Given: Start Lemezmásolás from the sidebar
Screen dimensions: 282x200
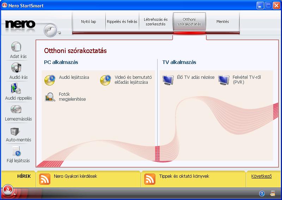Looking at the screenshot, I should 16,109.
